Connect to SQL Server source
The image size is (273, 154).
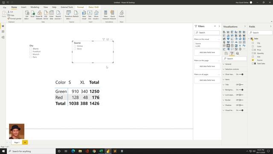click(x=46, y=15)
